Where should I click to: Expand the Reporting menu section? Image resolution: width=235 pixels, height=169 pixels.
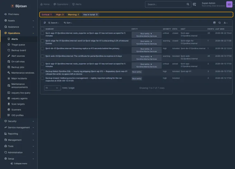click(x=19, y=134)
